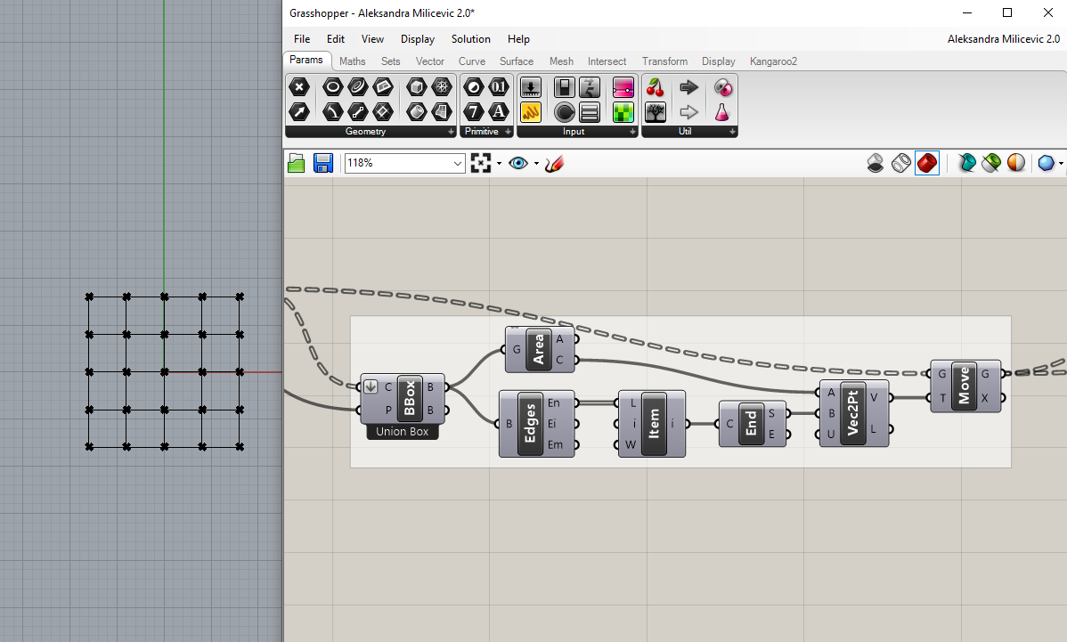Select the Circular Arc parameter icon

pyautogui.click(x=332, y=111)
